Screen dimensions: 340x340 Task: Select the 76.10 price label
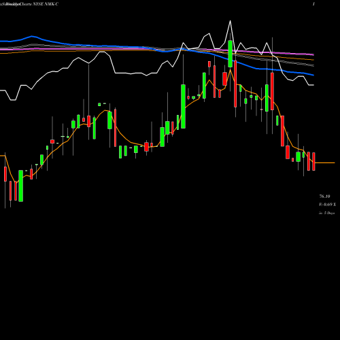[x=324, y=197]
